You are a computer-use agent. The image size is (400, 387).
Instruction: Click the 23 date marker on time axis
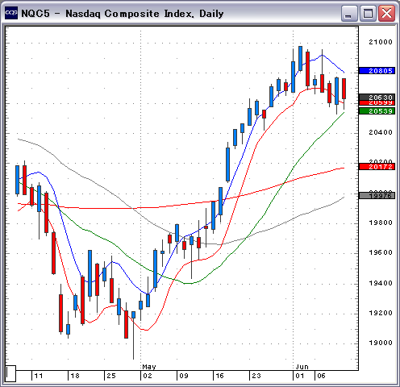pyautogui.click(x=256, y=376)
